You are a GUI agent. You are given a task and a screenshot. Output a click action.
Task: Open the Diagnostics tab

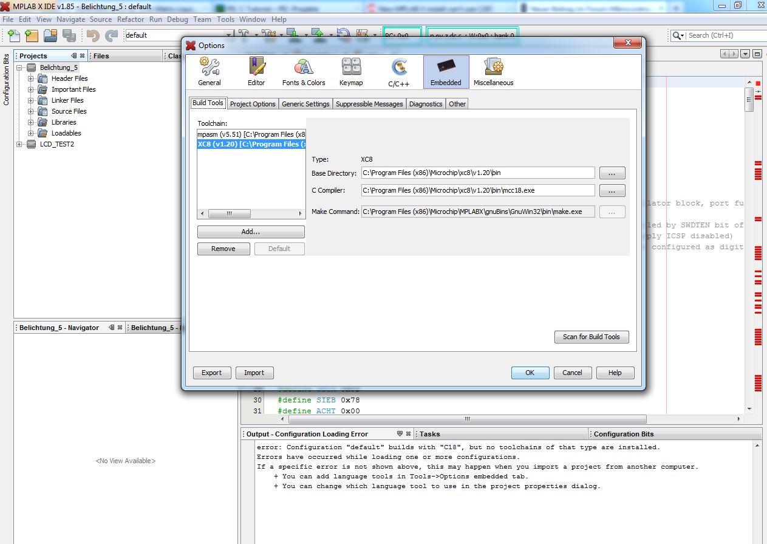426,104
